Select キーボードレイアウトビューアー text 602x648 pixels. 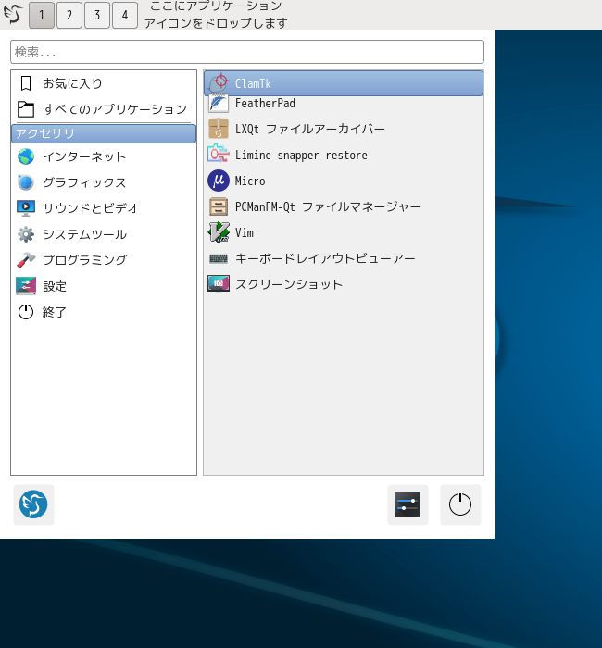coord(325,258)
